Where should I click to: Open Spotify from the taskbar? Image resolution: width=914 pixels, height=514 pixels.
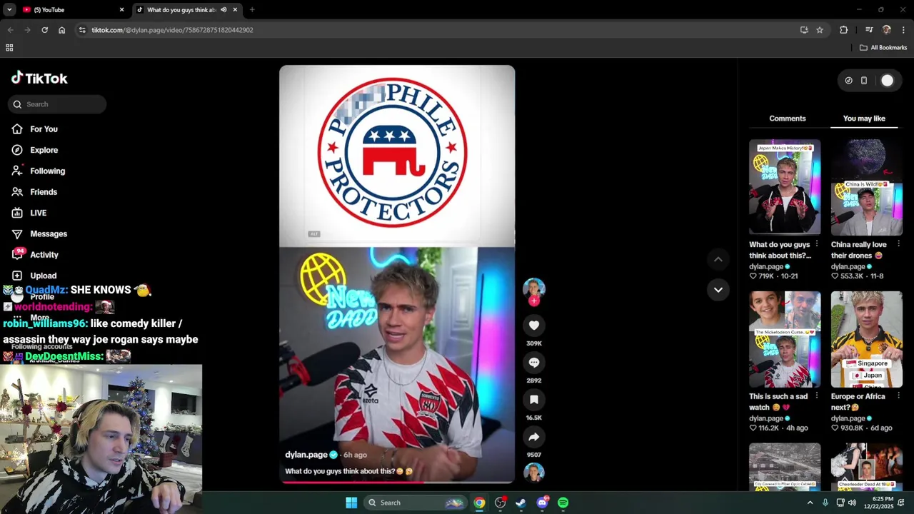(563, 503)
